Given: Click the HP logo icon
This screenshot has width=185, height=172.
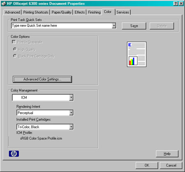Looking at the screenshot, I should (x=14, y=153).
